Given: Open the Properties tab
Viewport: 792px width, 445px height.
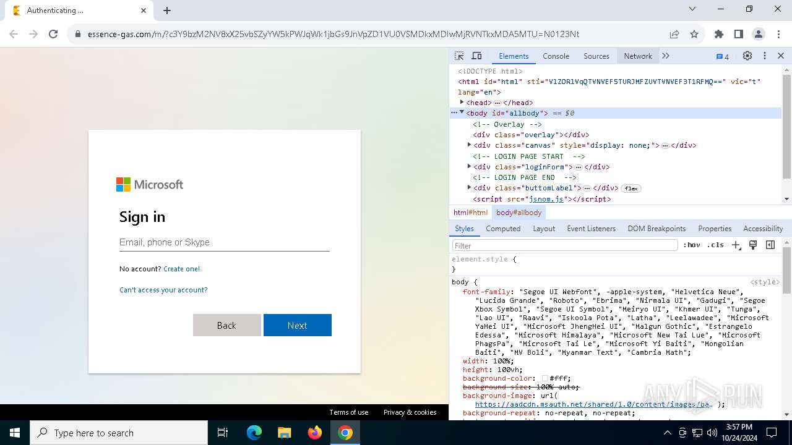Looking at the screenshot, I should (715, 229).
